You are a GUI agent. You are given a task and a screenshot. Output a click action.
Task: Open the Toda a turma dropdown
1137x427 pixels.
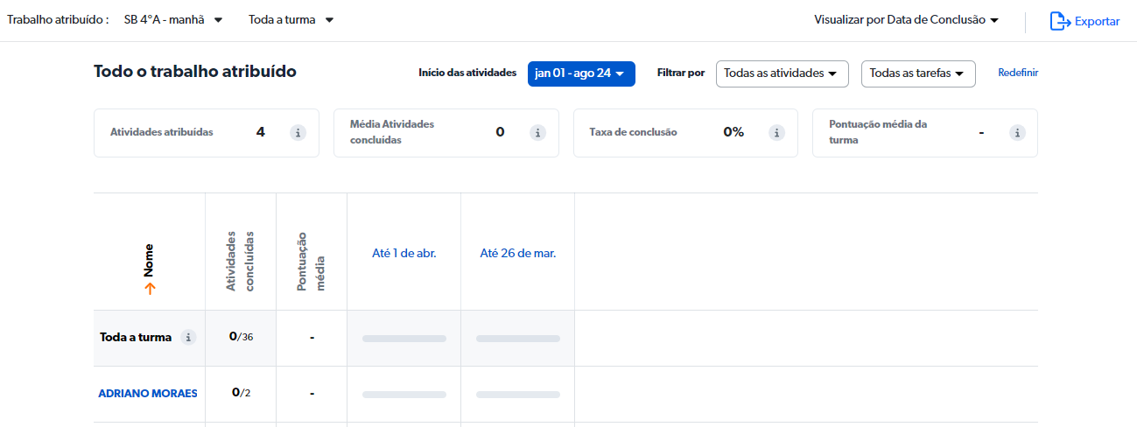point(291,20)
